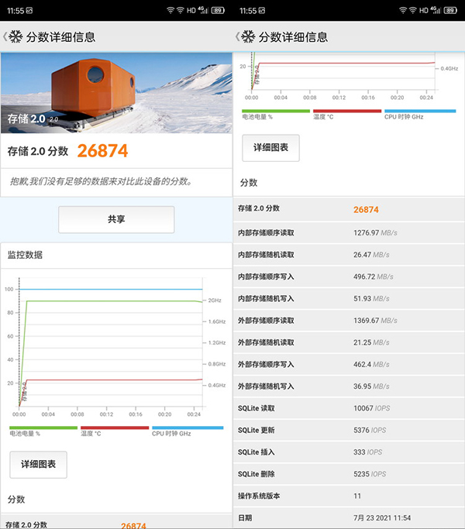Viewport: 465px width, 529px height.
Task: Tap the red 温度 legend swatch on the left chart
Action: [114, 428]
